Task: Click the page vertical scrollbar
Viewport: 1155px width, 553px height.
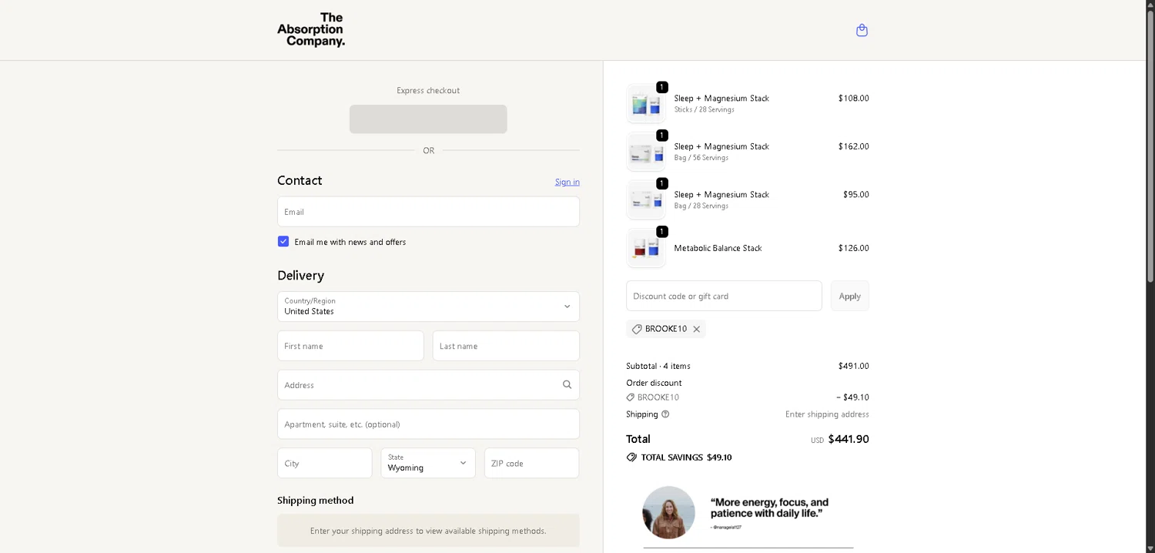Action: click(x=1150, y=146)
